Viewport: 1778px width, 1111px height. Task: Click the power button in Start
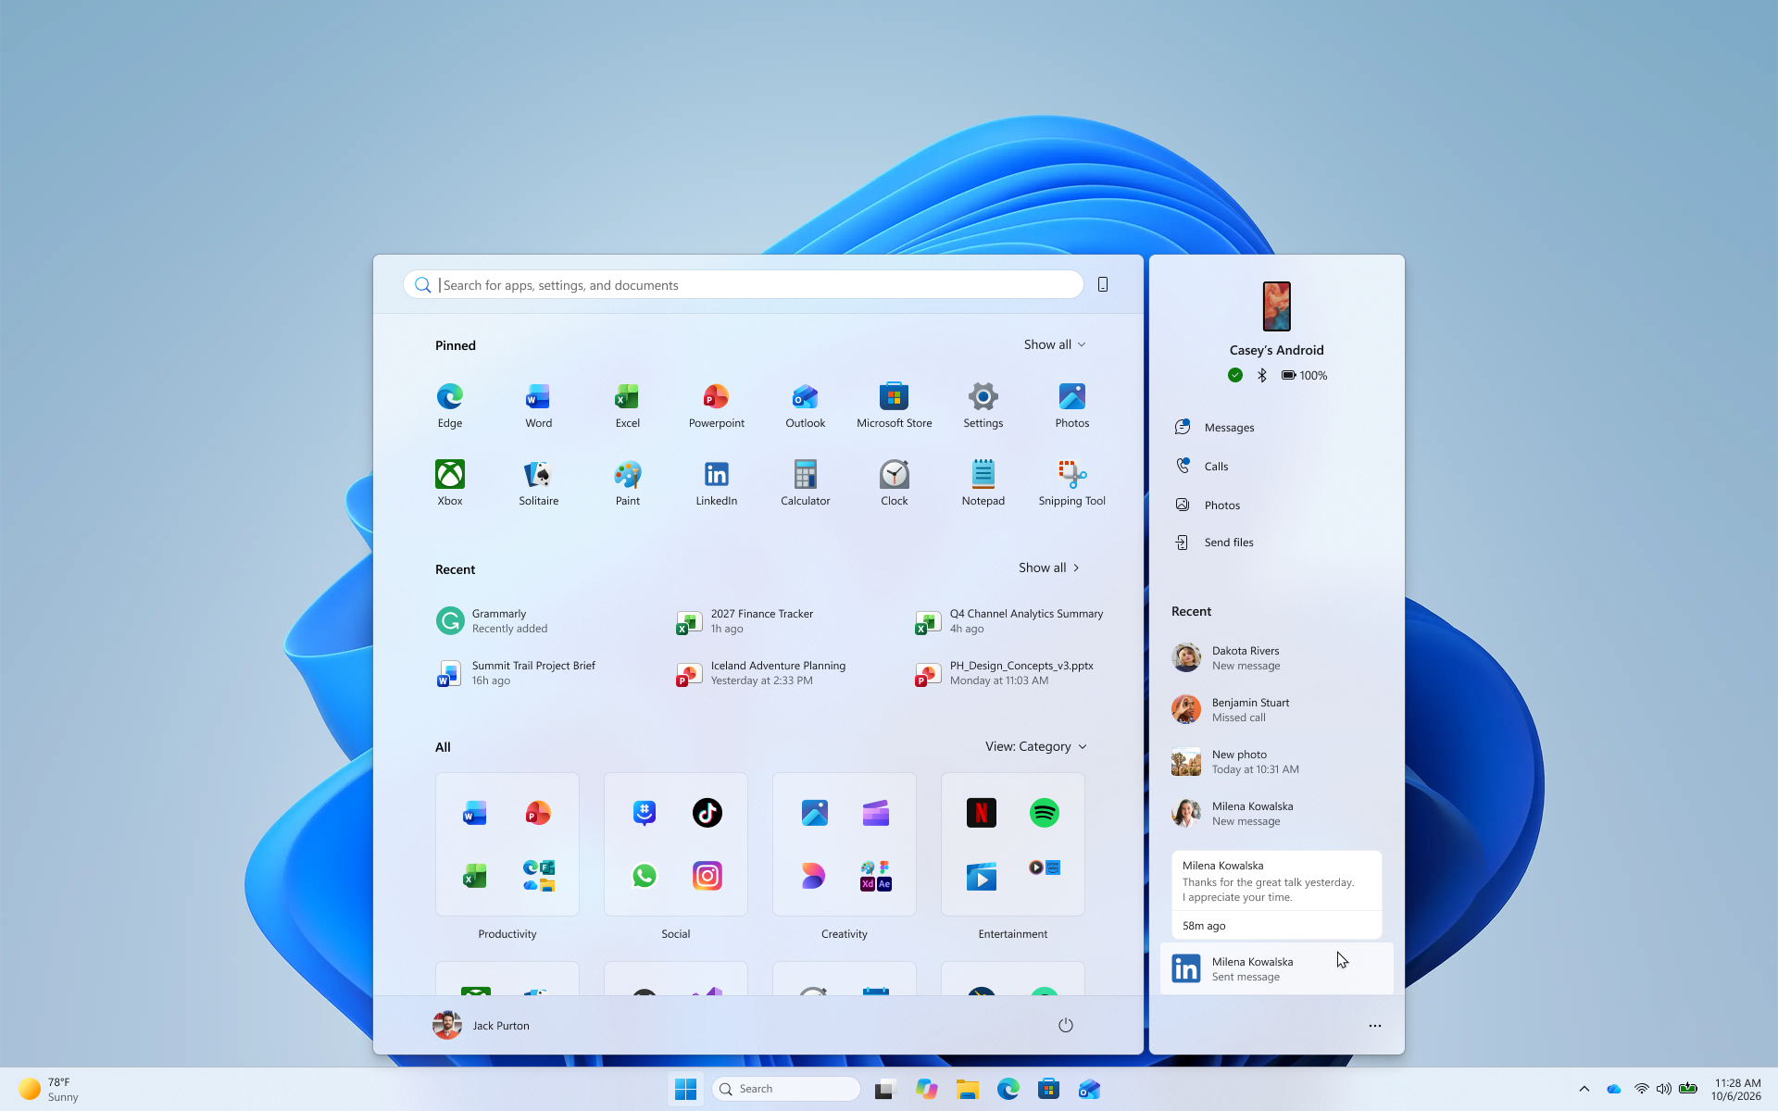click(x=1066, y=1025)
